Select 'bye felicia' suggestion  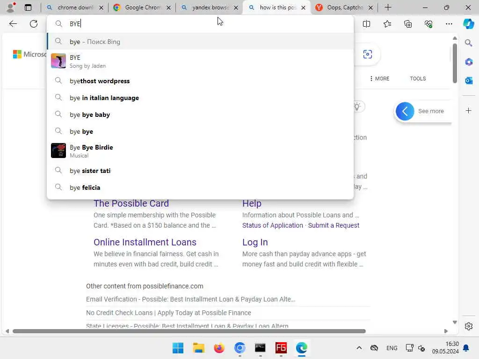coord(200,187)
